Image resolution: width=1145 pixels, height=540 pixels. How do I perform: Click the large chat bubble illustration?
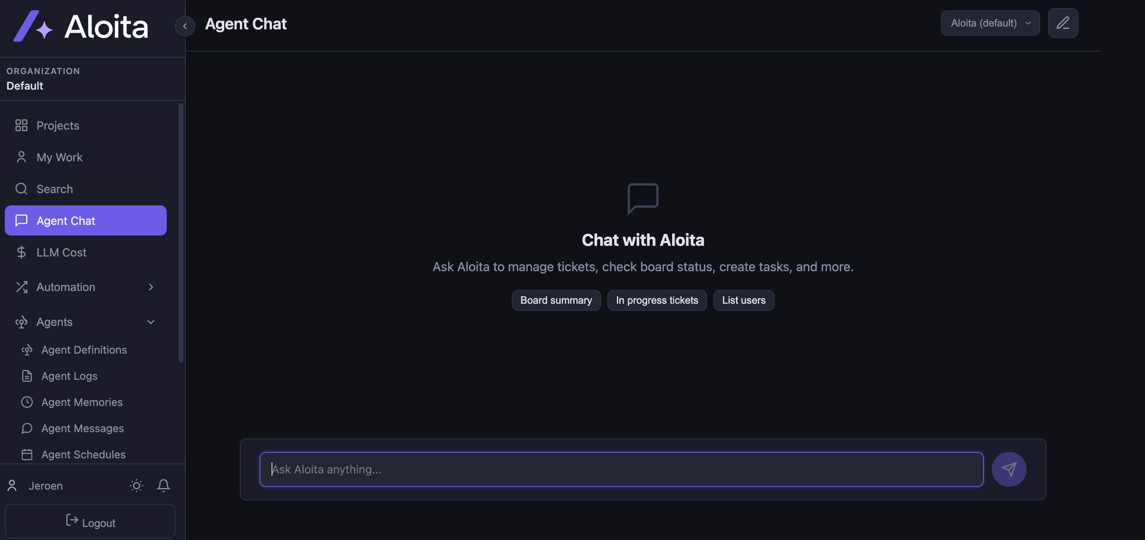pos(643,199)
